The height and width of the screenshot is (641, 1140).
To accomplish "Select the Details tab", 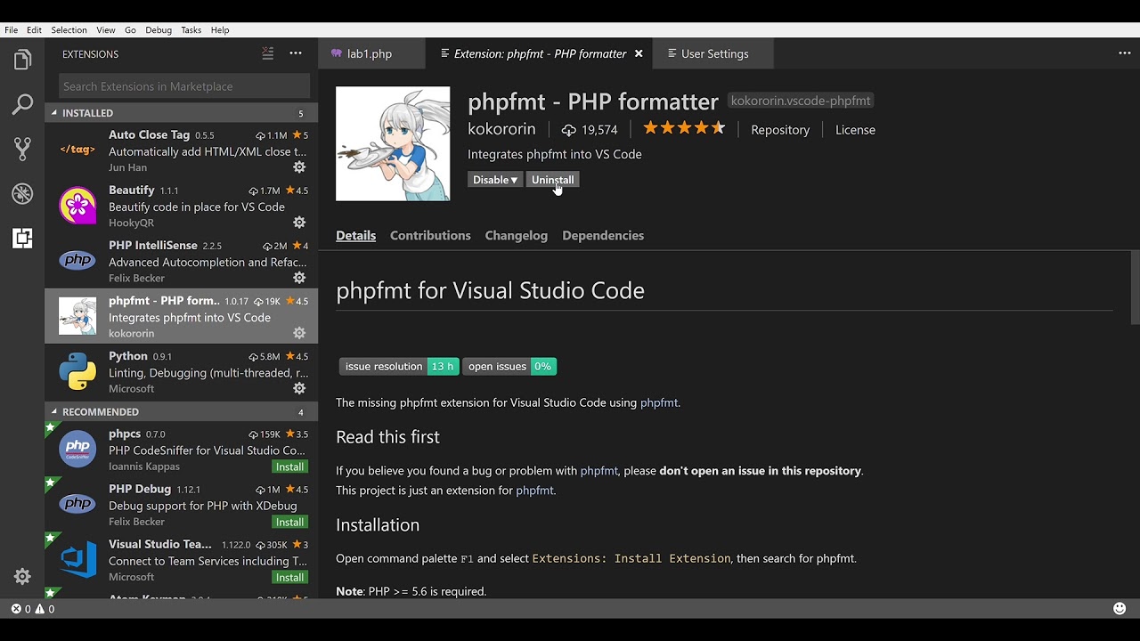I will (355, 235).
